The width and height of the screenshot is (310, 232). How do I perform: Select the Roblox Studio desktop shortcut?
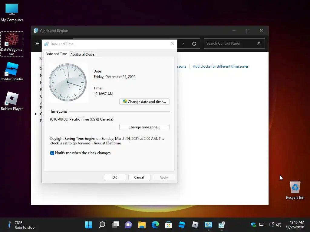click(12, 71)
